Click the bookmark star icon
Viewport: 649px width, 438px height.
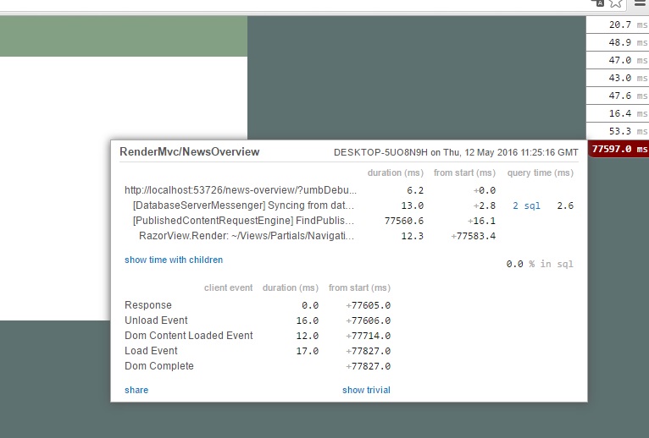(616, 3)
